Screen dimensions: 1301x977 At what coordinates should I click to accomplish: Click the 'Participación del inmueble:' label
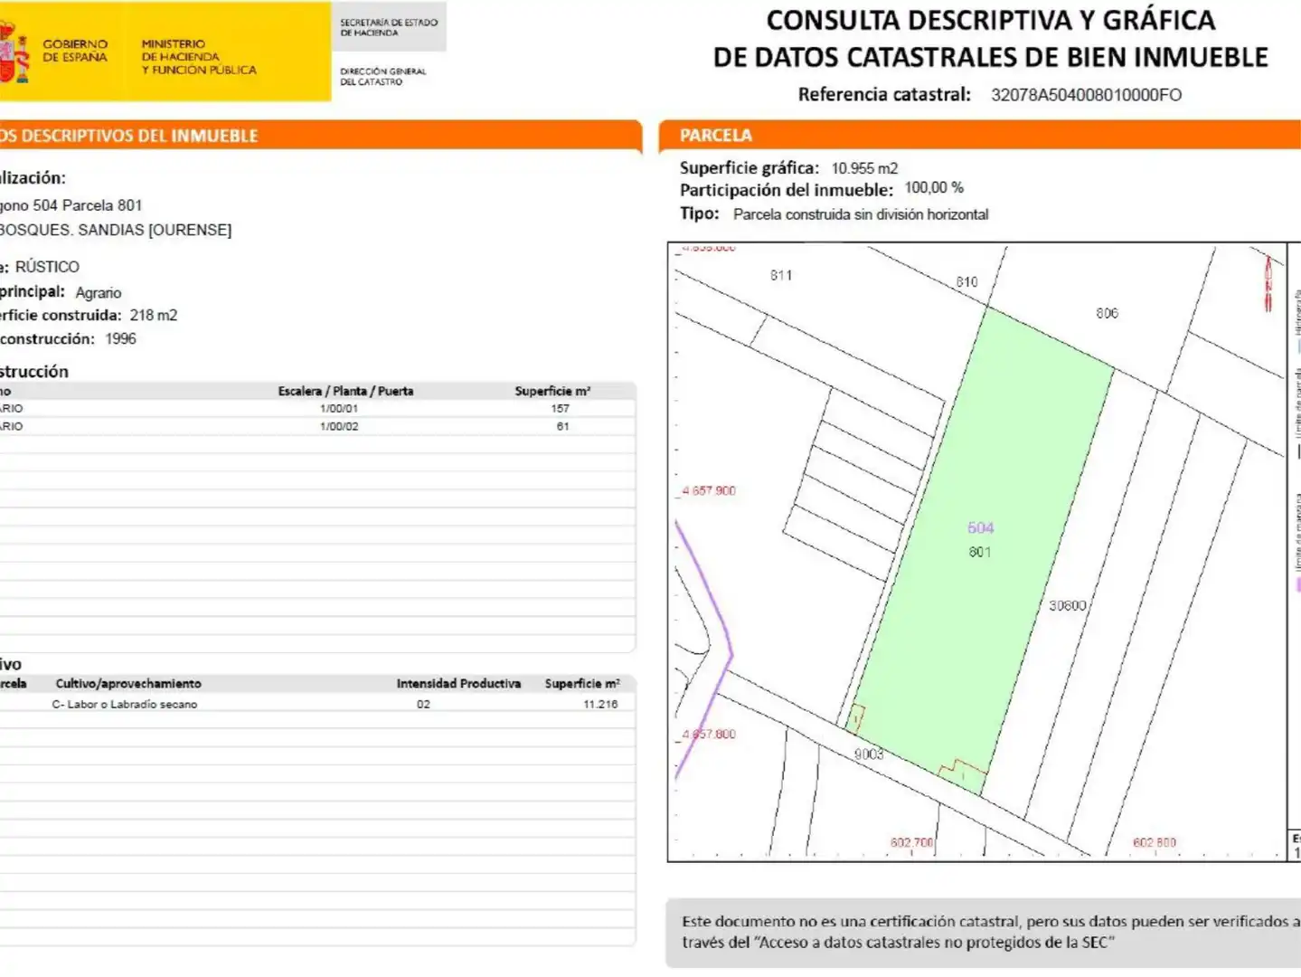pyautogui.click(x=787, y=190)
